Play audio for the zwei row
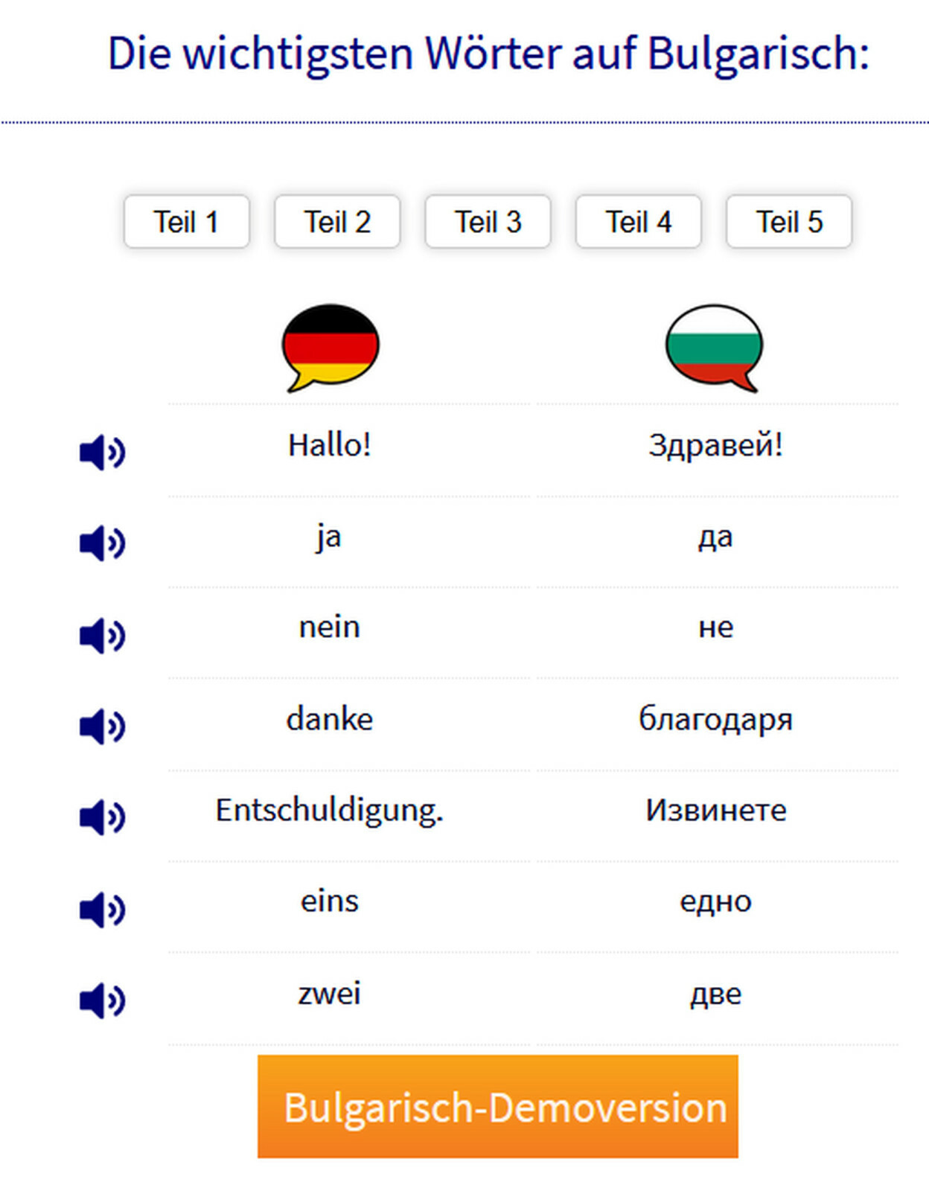This screenshot has height=1191, width=929. pyautogui.click(x=102, y=1000)
